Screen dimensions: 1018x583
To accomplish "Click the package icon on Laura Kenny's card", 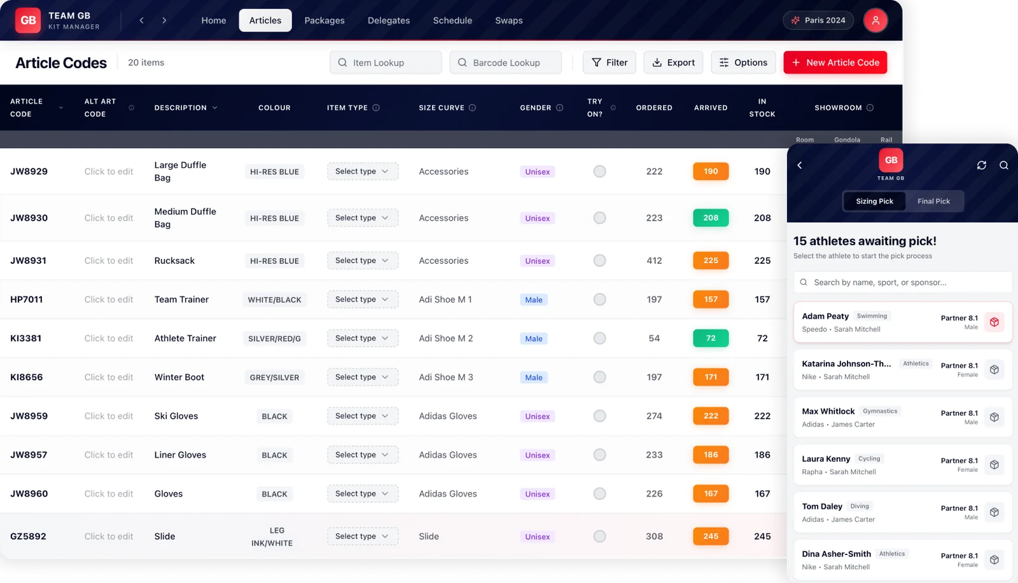I will pyautogui.click(x=994, y=465).
